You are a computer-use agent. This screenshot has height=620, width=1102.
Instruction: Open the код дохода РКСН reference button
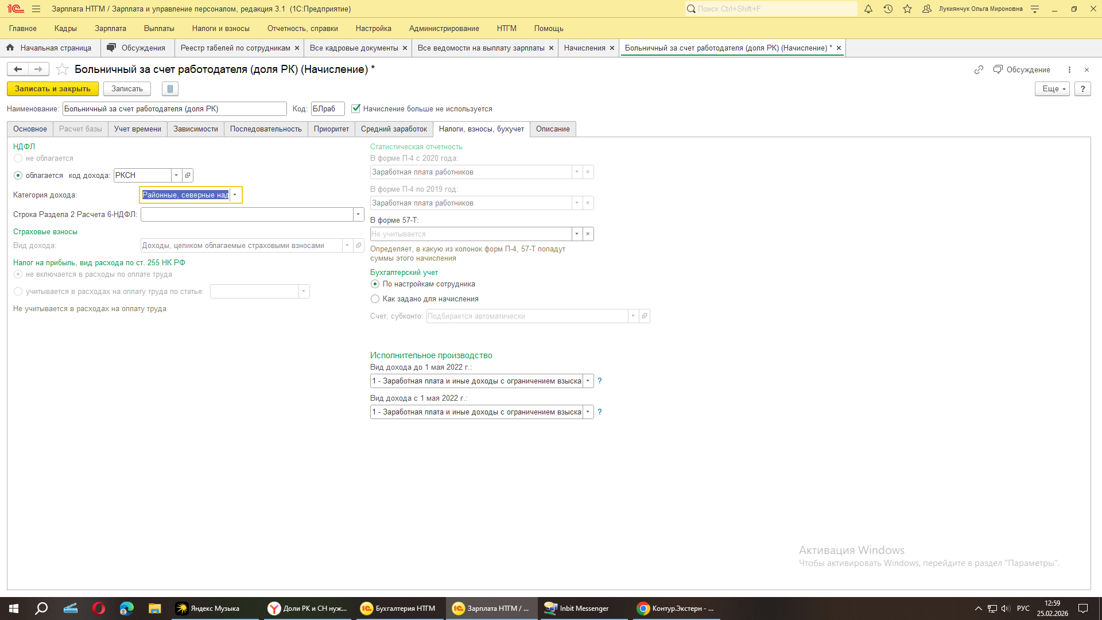pyautogui.click(x=188, y=175)
